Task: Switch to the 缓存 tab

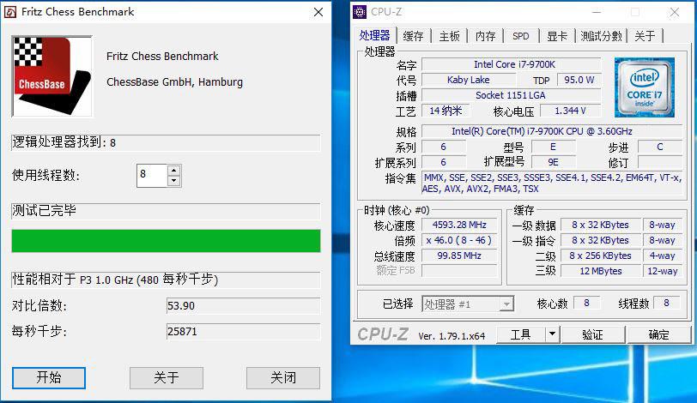Action: click(413, 36)
